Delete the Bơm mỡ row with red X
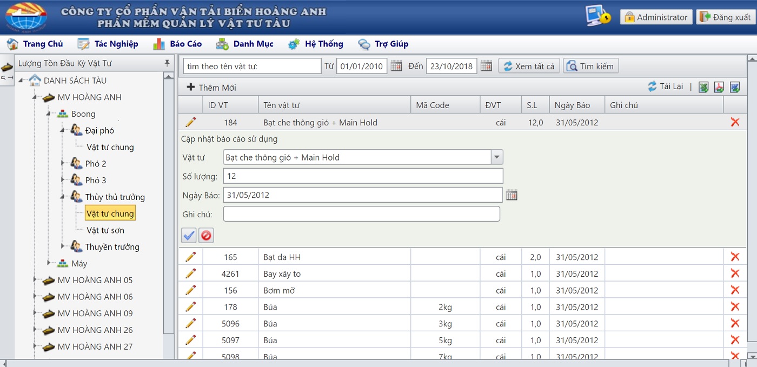Image resolution: width=757 pixels, height=367 pixels. pyautogui.click(x=735, y=290)
